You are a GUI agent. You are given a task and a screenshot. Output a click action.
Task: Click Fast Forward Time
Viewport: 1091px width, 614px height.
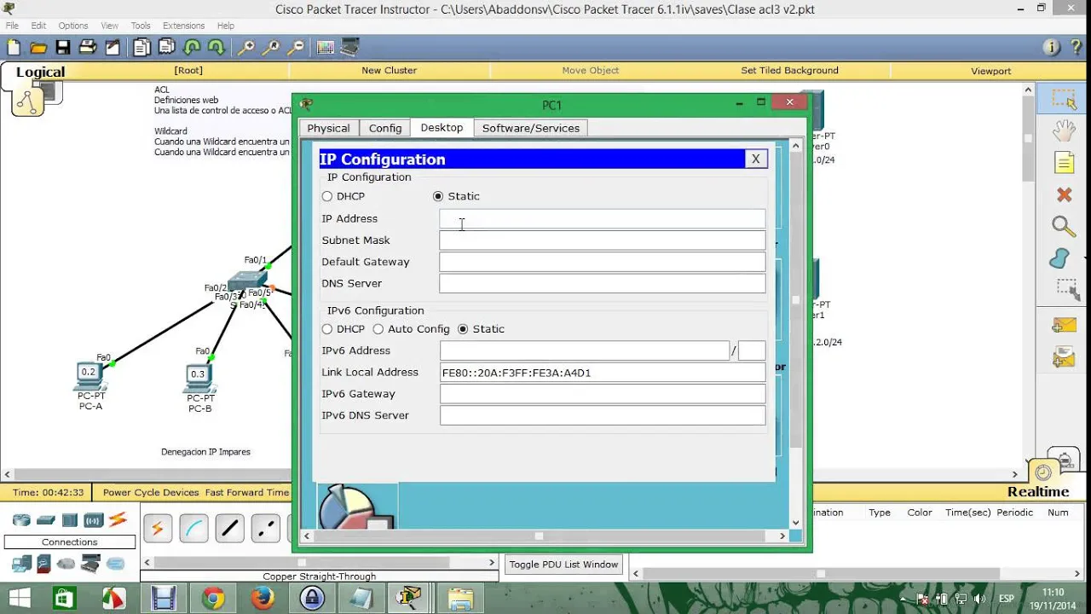247,492
